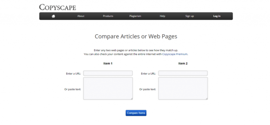Focus the Item 1 URL input field
Screen dimensions: 270x125
click(108, 73)
